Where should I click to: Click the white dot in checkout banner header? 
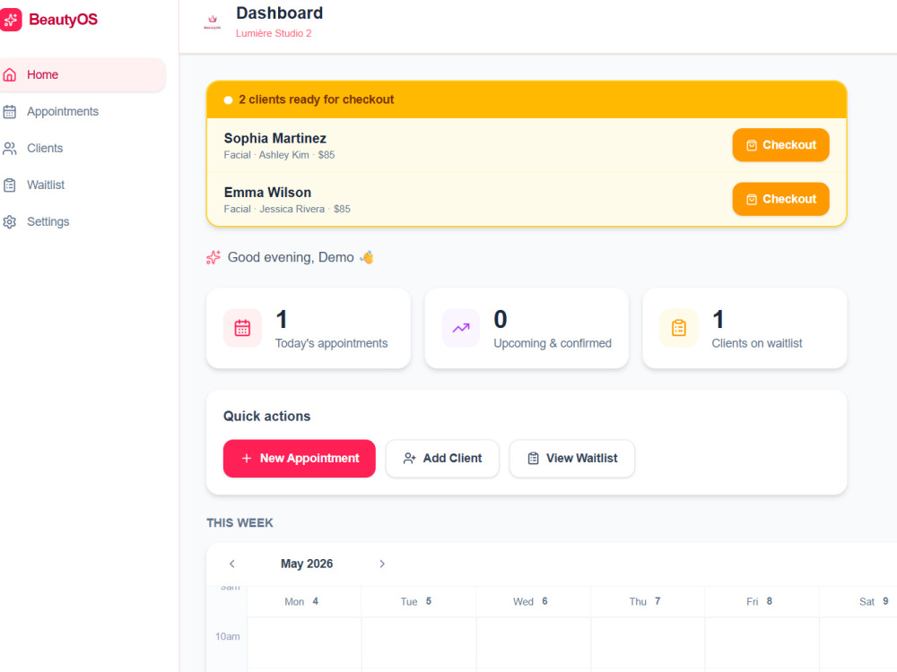coord(228,100)
